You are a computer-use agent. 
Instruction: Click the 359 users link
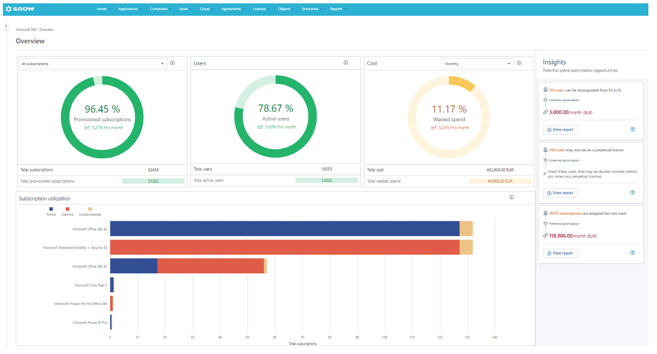point(557,150)
